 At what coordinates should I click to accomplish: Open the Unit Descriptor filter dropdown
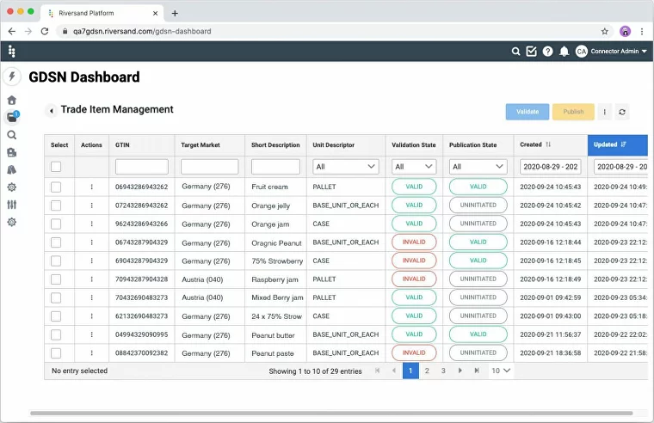(x=346, y=167)
